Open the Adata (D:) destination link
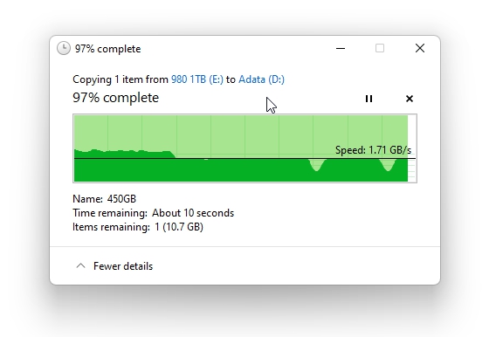Image resolution: width=496 pixels, height=337 pixels. tap(261, 79)
